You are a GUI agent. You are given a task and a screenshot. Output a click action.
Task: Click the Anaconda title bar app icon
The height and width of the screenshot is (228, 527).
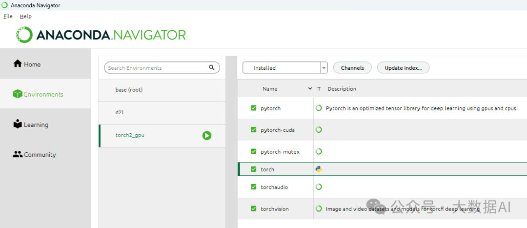click(x=5, y=5)
